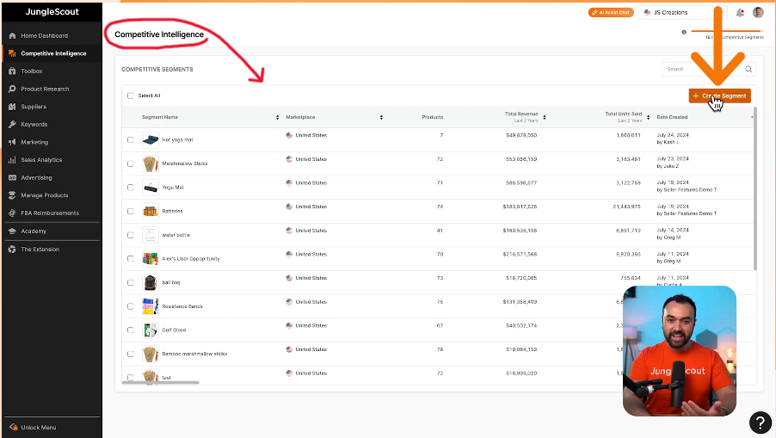Open the Marshmallow Sticks segment
The height and width of the screenshot is (438, 776).
185,163
